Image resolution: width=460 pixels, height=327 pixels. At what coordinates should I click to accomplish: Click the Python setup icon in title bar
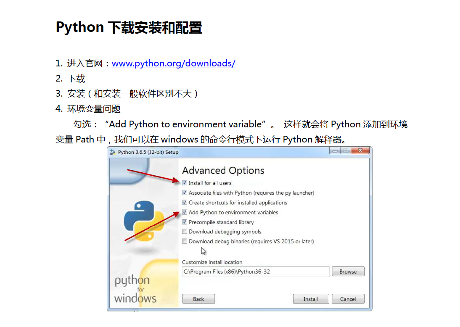click(x=113, y=152)
